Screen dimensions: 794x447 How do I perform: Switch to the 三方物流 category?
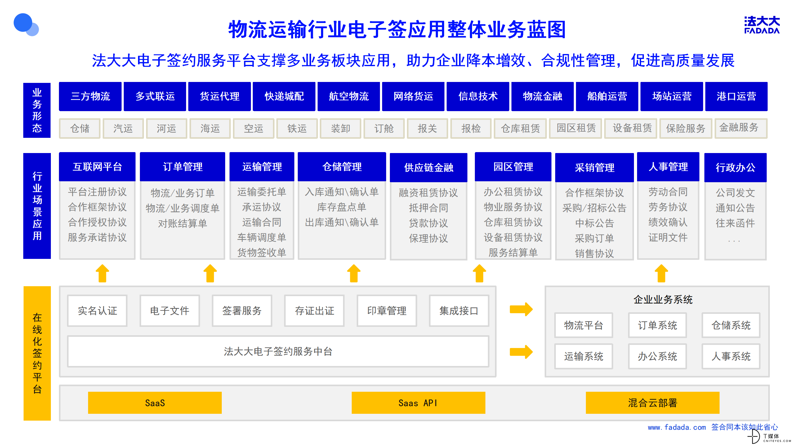coord(90,97)
